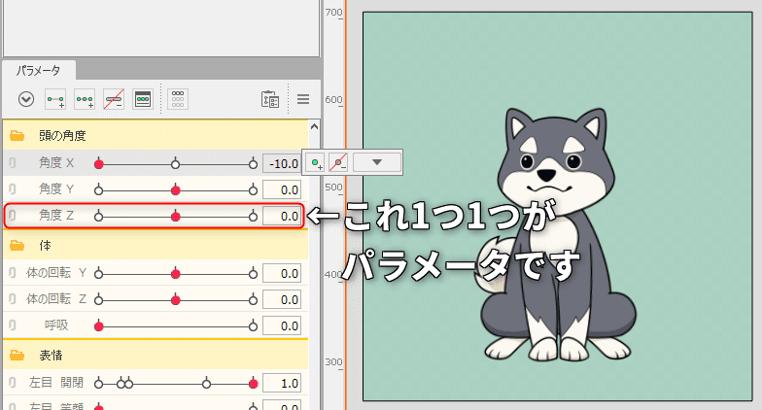The height and width of the screenshot is (410, 762).
Task: Click the 体の回転 Z value field
Action: (x=282, y=300)
